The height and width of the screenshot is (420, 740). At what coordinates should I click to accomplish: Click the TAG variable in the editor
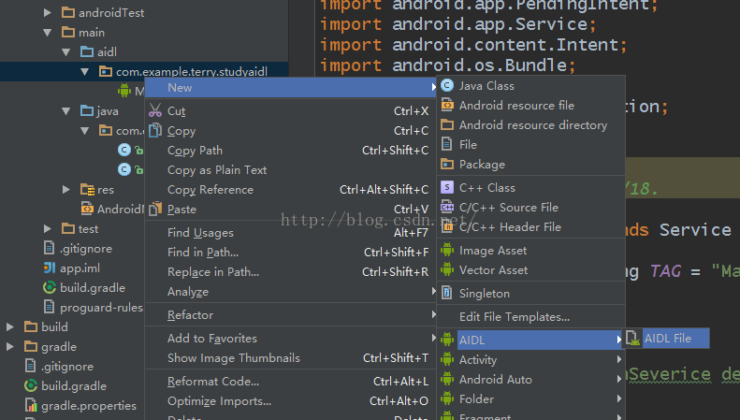[665, 271]
